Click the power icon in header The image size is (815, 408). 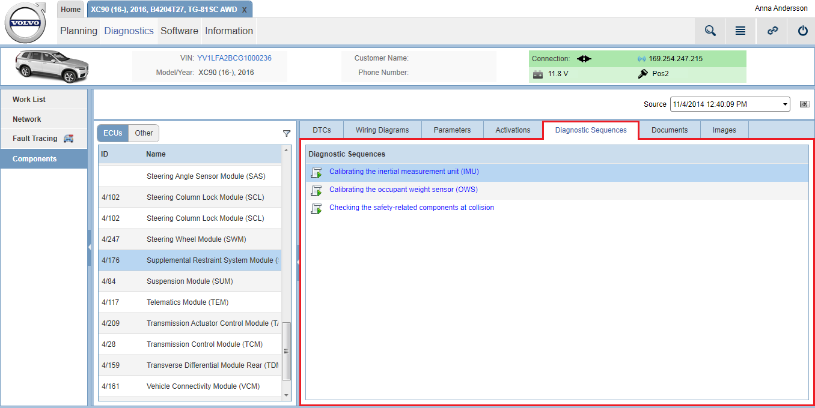click(802, 31)
